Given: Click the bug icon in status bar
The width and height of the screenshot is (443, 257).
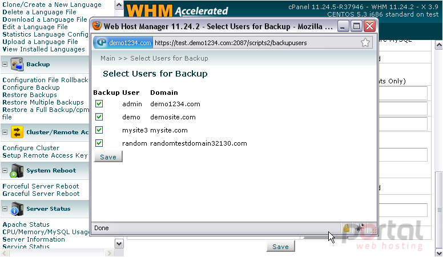Looking at the screenshot, I should click(360, 228).
